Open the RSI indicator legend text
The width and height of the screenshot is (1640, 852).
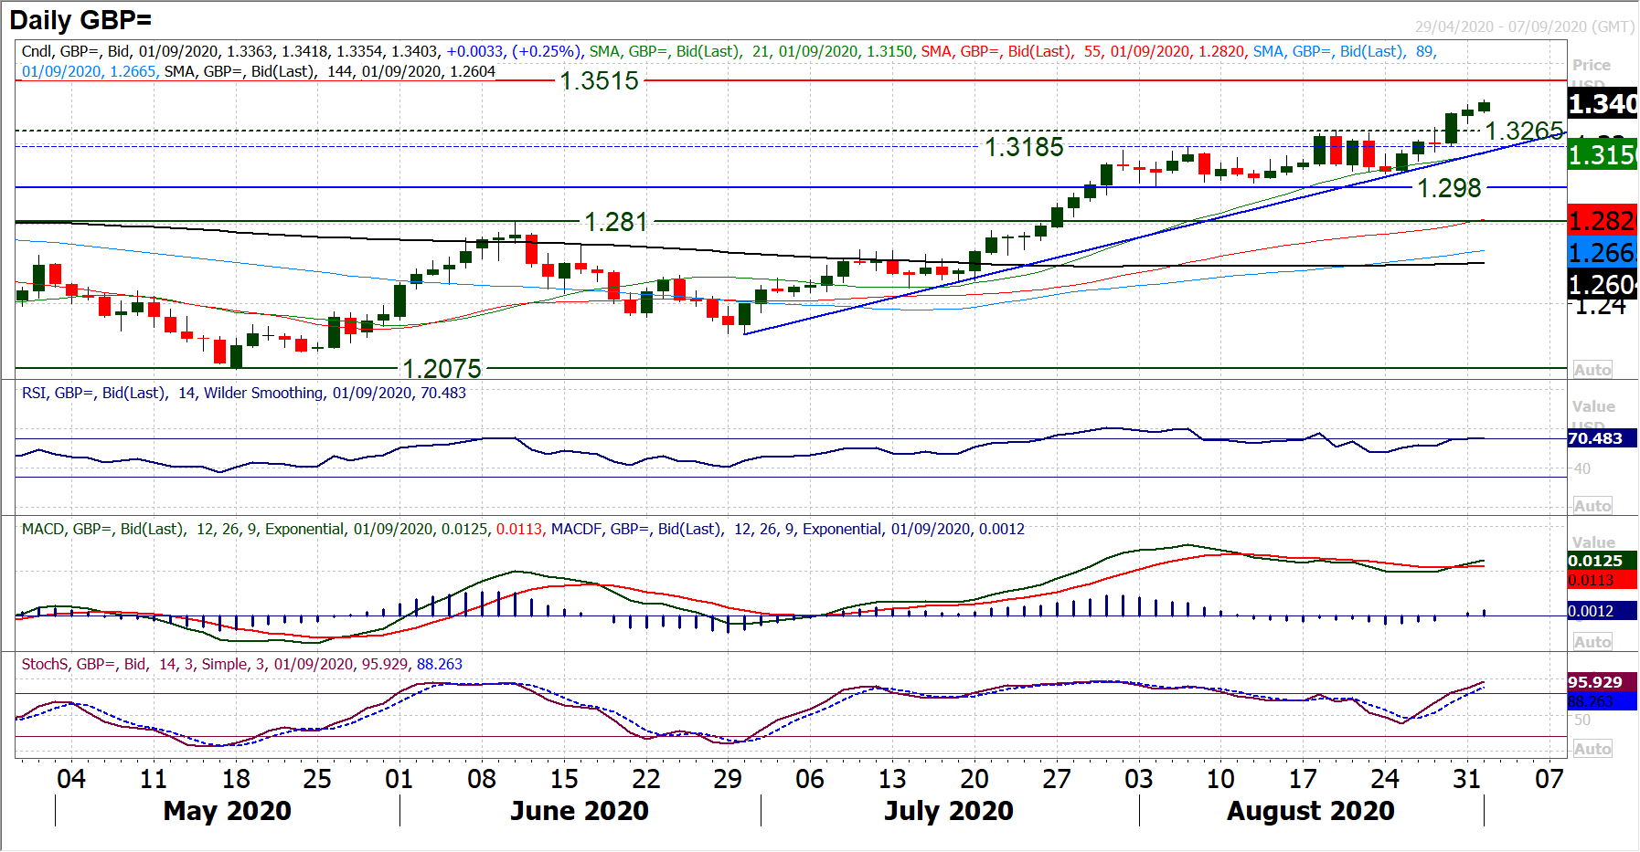(x=243, y=394)
